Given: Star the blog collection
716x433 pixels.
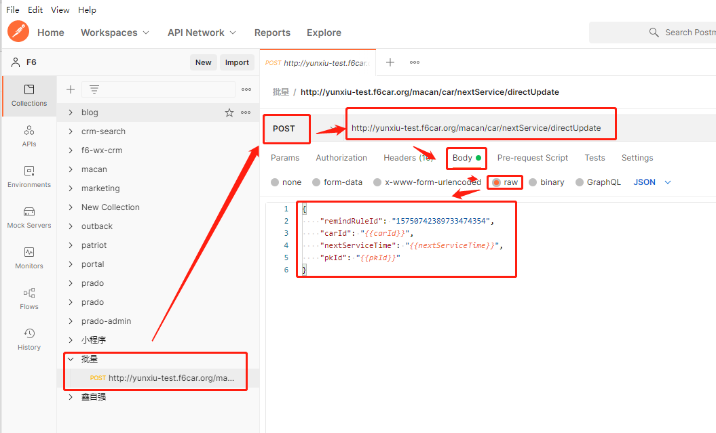Looking at the screenshot, I should tap(229, 112).
